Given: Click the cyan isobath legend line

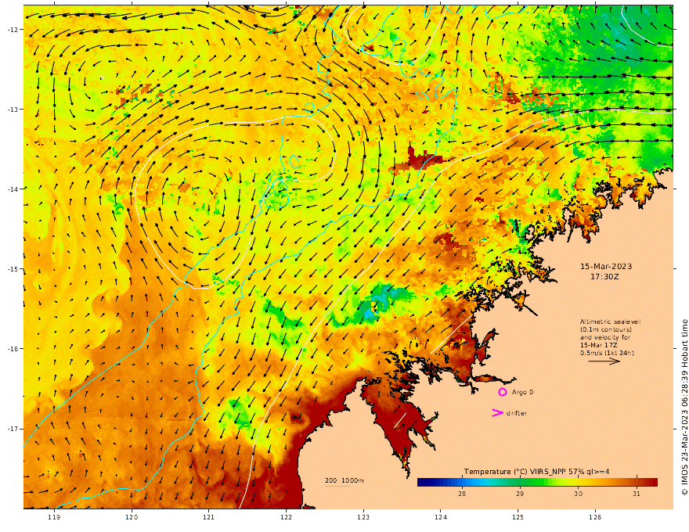Looking at the screenshot, I should point(337,486).
